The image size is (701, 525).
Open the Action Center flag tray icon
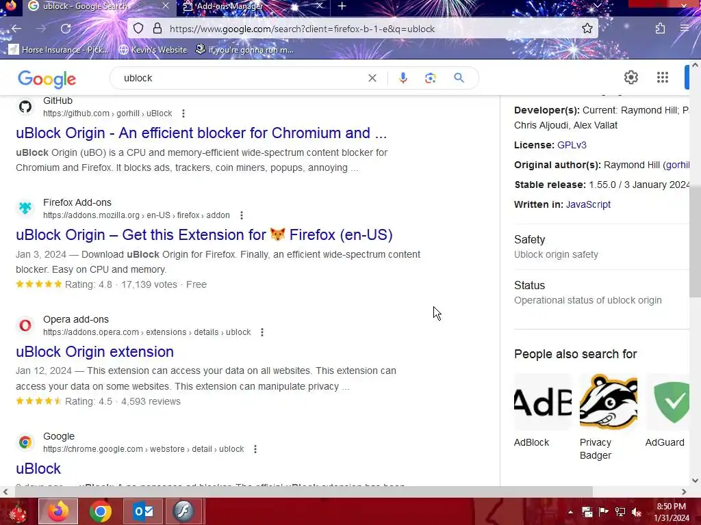tap(604, 512)
